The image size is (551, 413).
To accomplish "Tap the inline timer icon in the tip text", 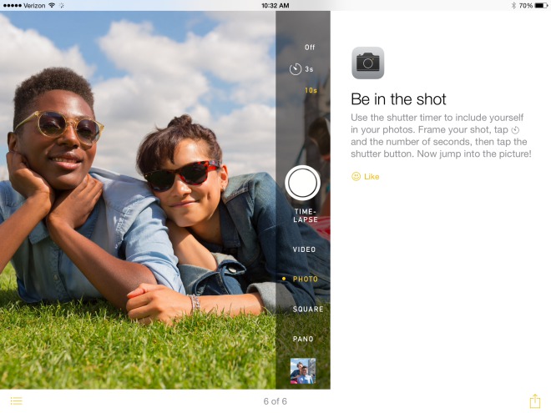I will (x=515, y=130).
